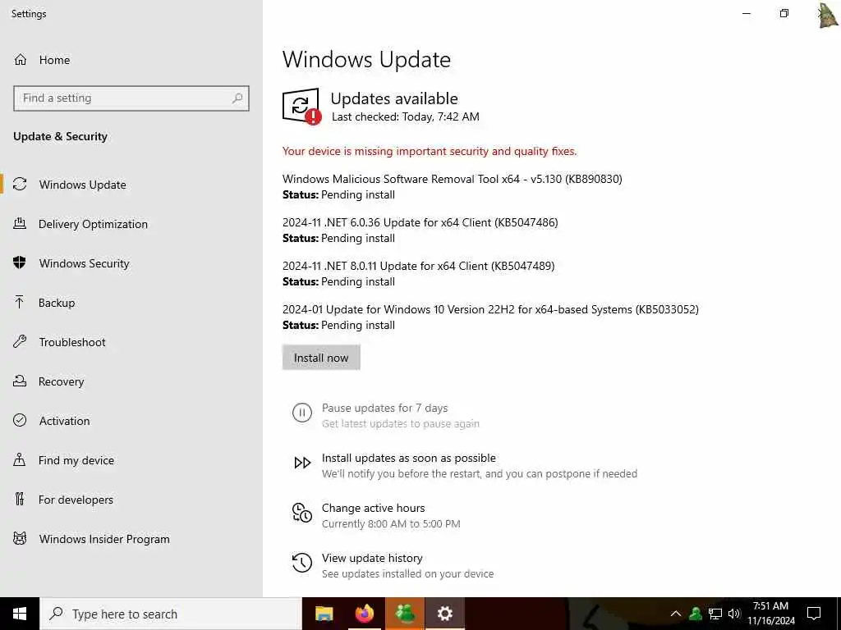Select the Malicious Software Removal Tool update text
This screenshot has height=630, width=841.
point(453,179)
